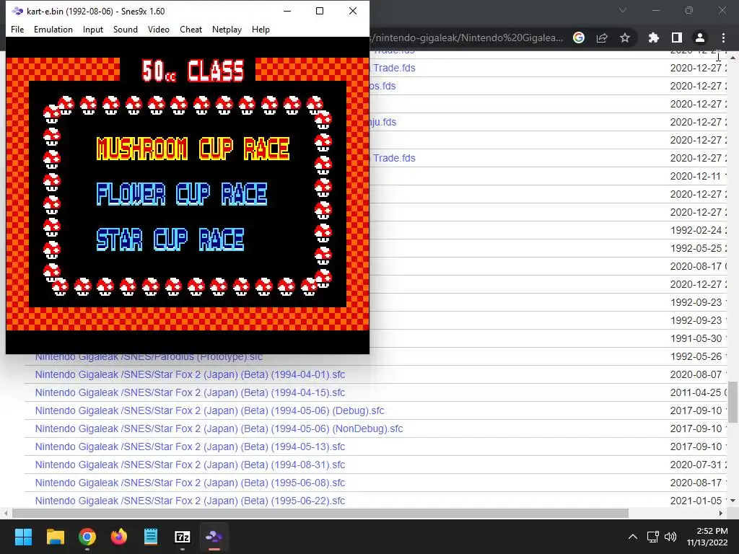This screenshot has width=739, height=554.
Task: Click the Google icon in Chrome address bar
Action: click(579, 38)
